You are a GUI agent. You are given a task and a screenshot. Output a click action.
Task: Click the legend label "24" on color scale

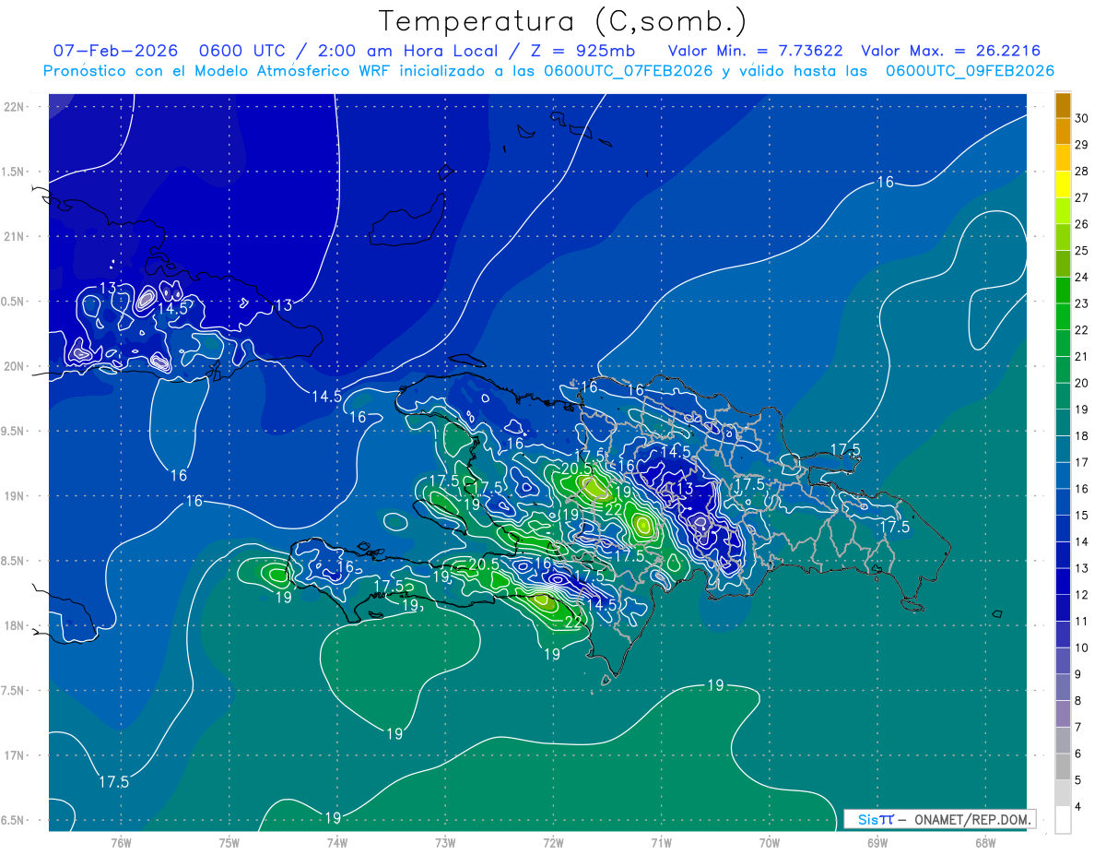tap(1082, 277)
